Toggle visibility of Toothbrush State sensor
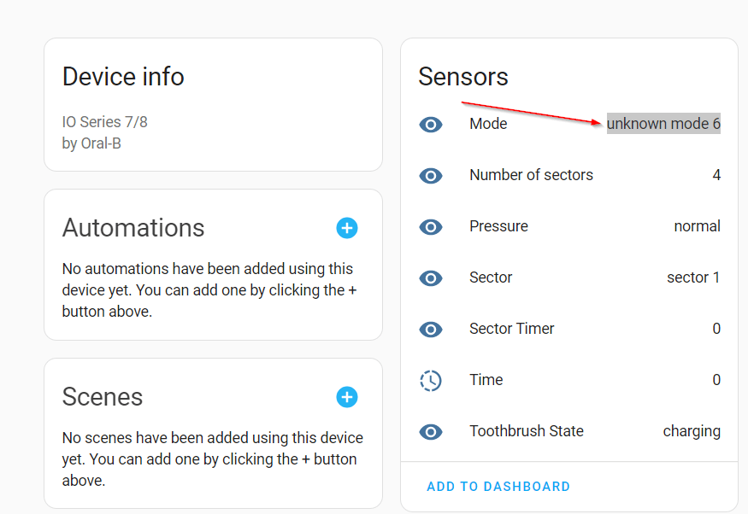This screenshot has width=748, height=514. [x=431, y=431]
